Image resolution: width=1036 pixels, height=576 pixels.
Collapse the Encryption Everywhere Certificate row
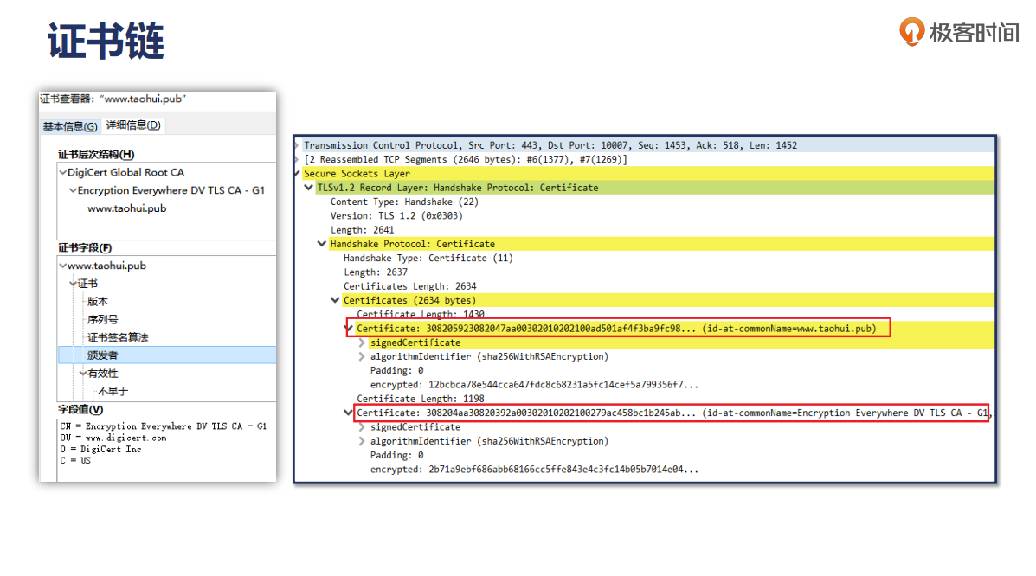pyautogui.click(x=348, y=413)
